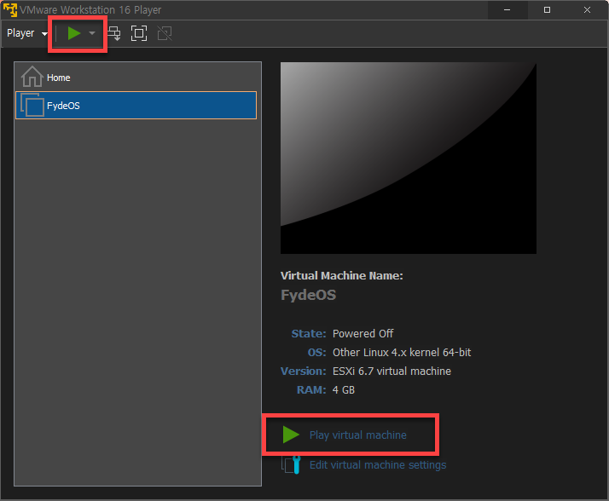Click 'Other Linux 4.x kernel 64-bit' text
Image resolution: width=609 pixels, height=501 pixels.
pyautogui.click(x=402, y=353)
